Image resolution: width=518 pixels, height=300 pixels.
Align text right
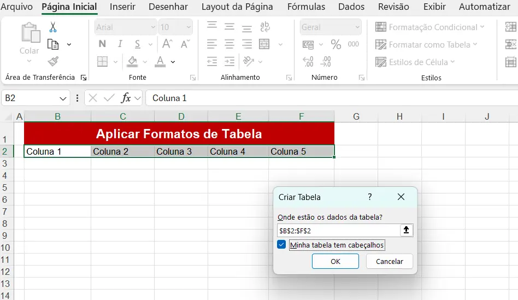point(247,44)
